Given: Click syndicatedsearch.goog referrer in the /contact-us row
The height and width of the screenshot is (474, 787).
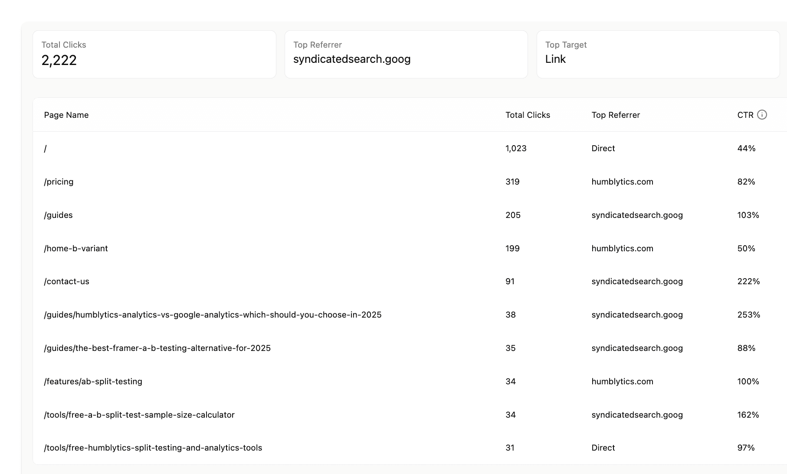Looking at the screenshot, I should coord(637,281).
